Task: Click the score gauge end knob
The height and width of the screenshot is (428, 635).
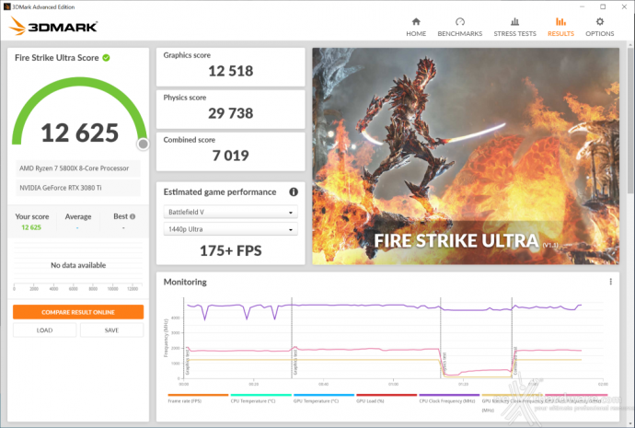Action: tap(143, 144)
